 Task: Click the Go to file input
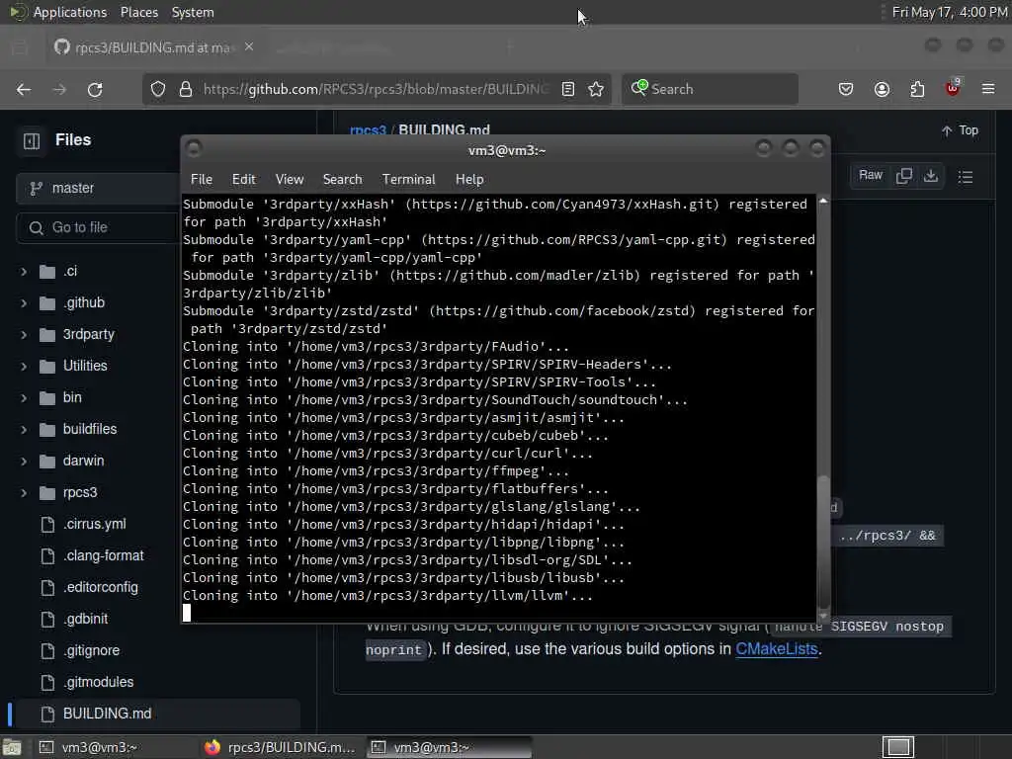tap(100, 228)
